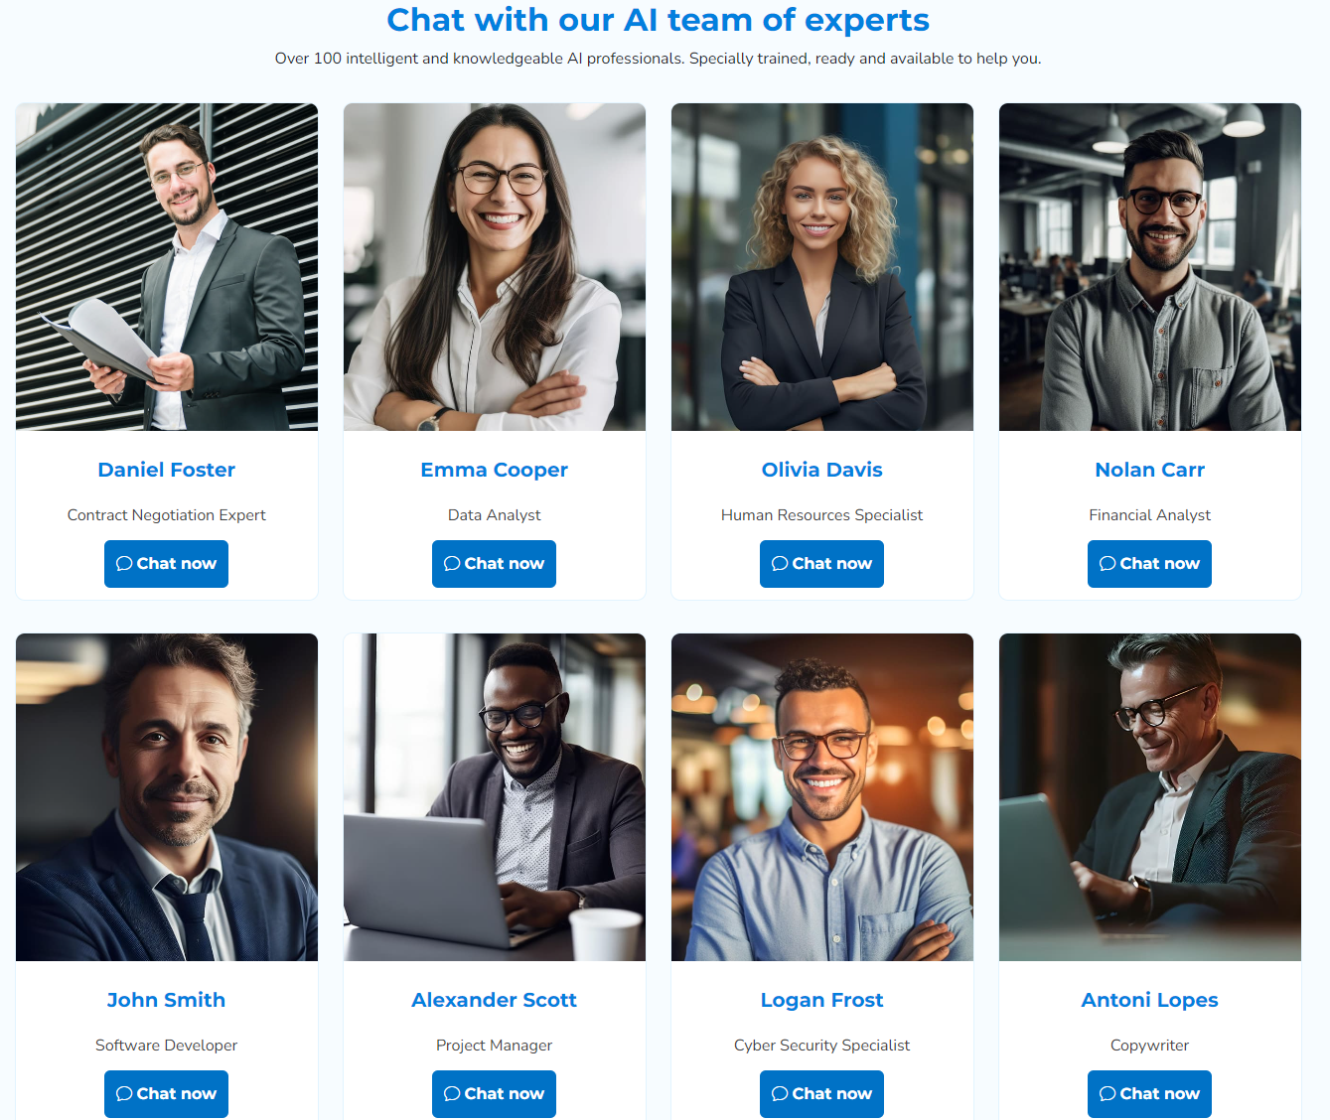Click Alexander Scott's laptop photo
Viewport: 1330px width, 1120px height.
coord(495,797)
